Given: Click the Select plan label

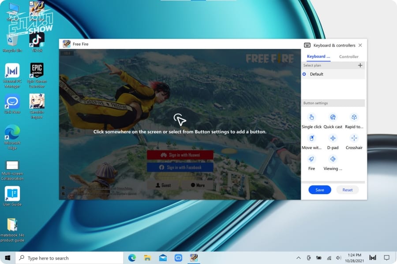Looking at the screenshot, I should click(x=312, y=66).
